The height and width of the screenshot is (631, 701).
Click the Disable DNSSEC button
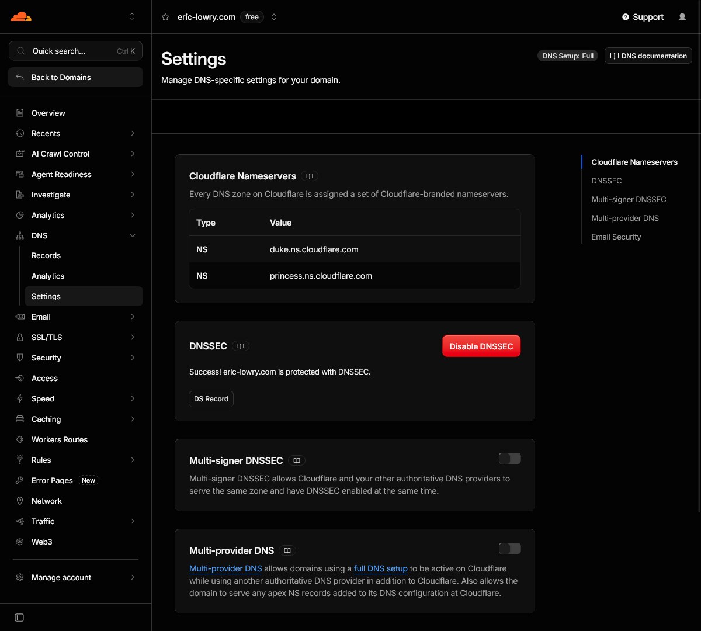(x=481, y=346)
